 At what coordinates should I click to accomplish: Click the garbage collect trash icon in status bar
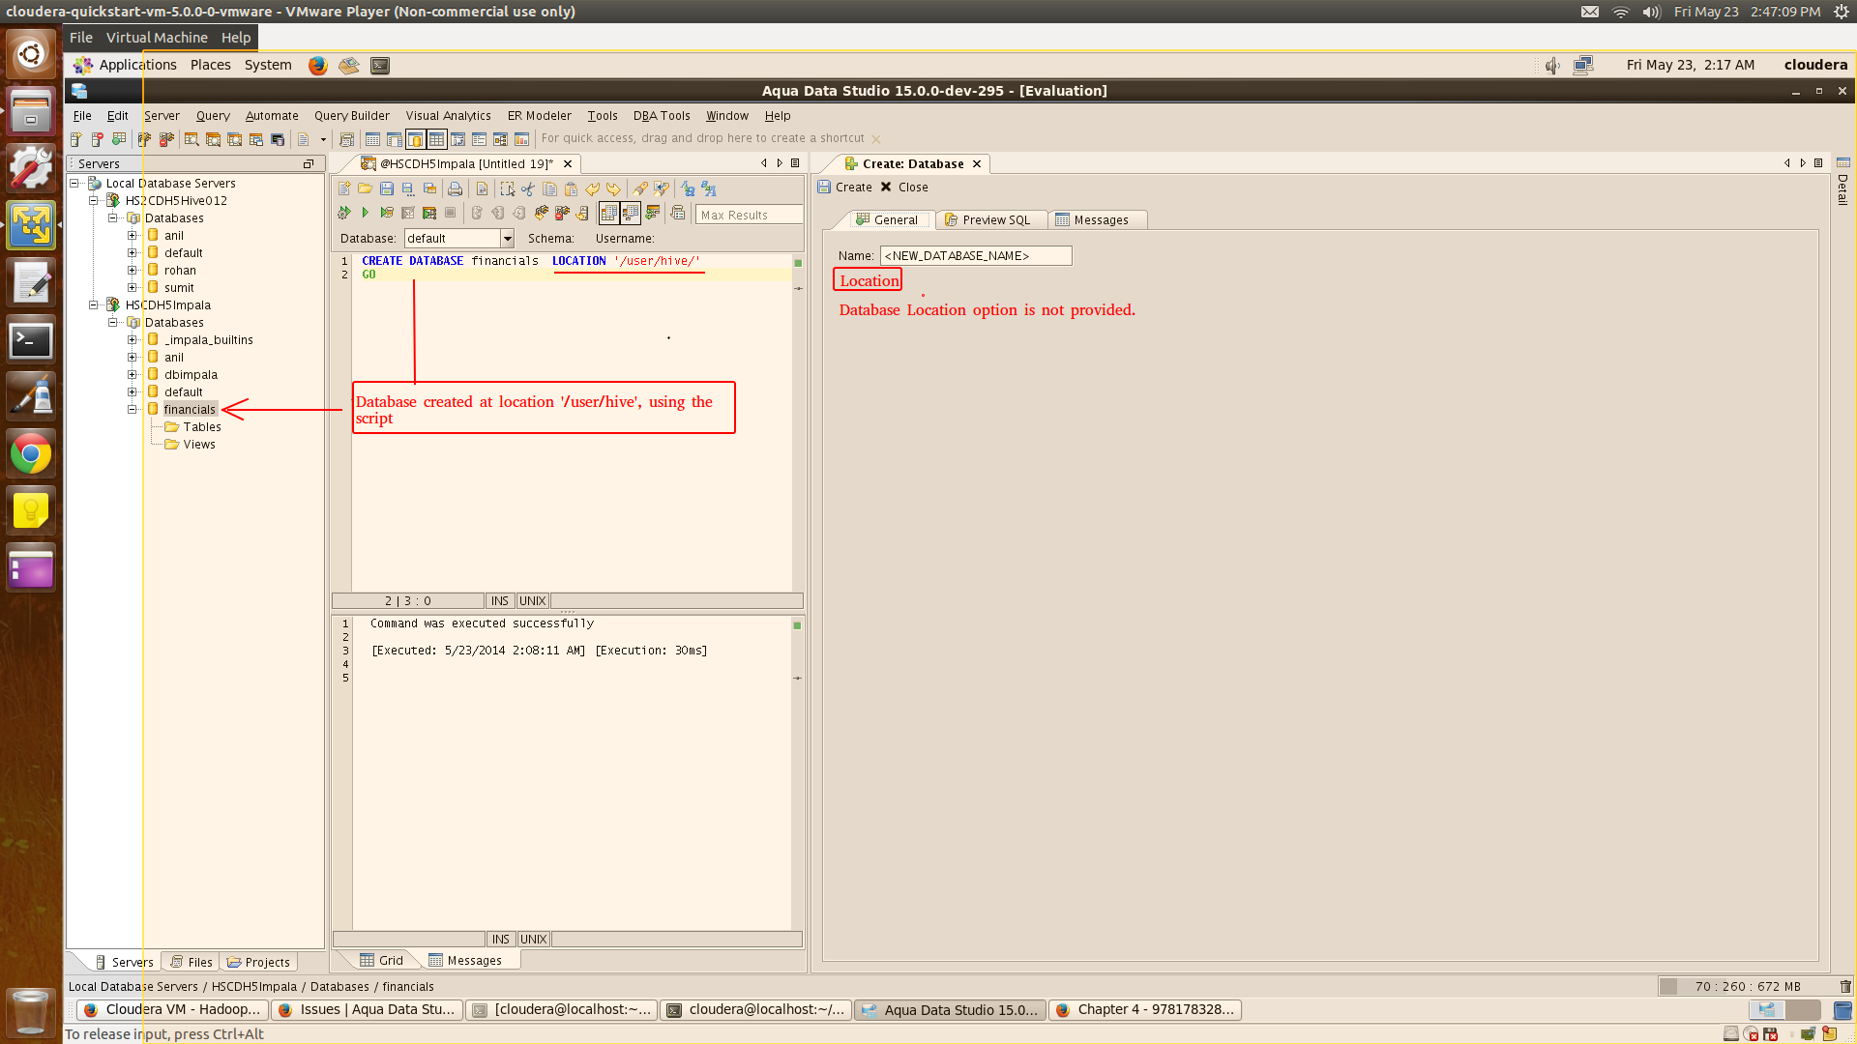point(1845,987)
